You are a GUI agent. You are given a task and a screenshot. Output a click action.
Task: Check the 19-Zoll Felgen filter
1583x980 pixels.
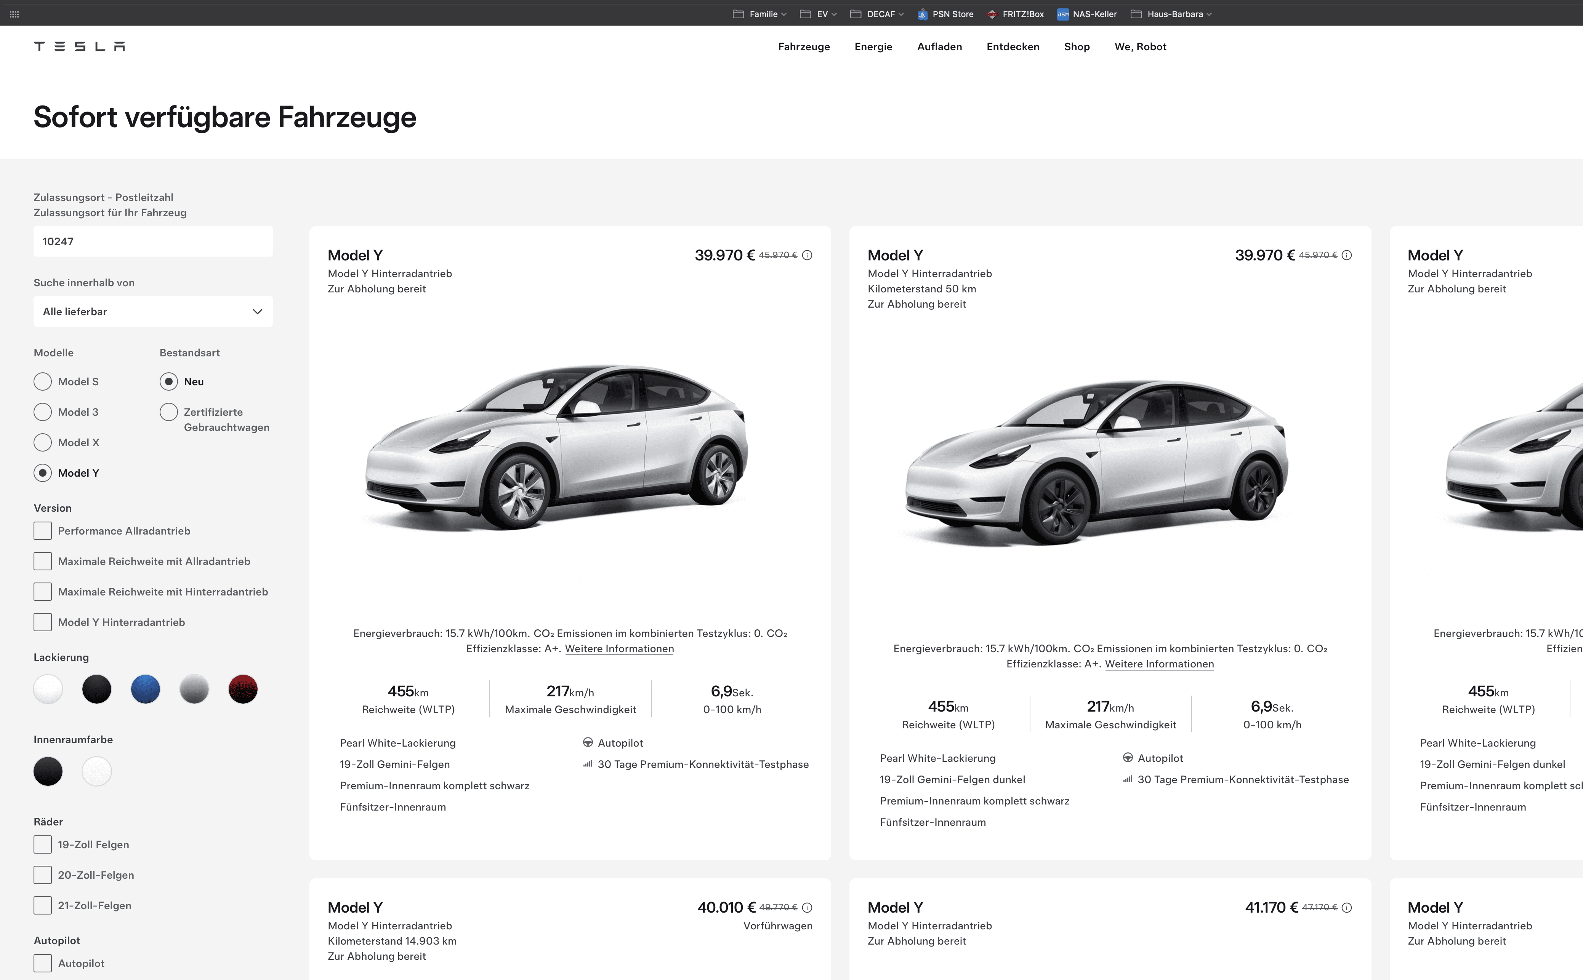click(43, 844)
